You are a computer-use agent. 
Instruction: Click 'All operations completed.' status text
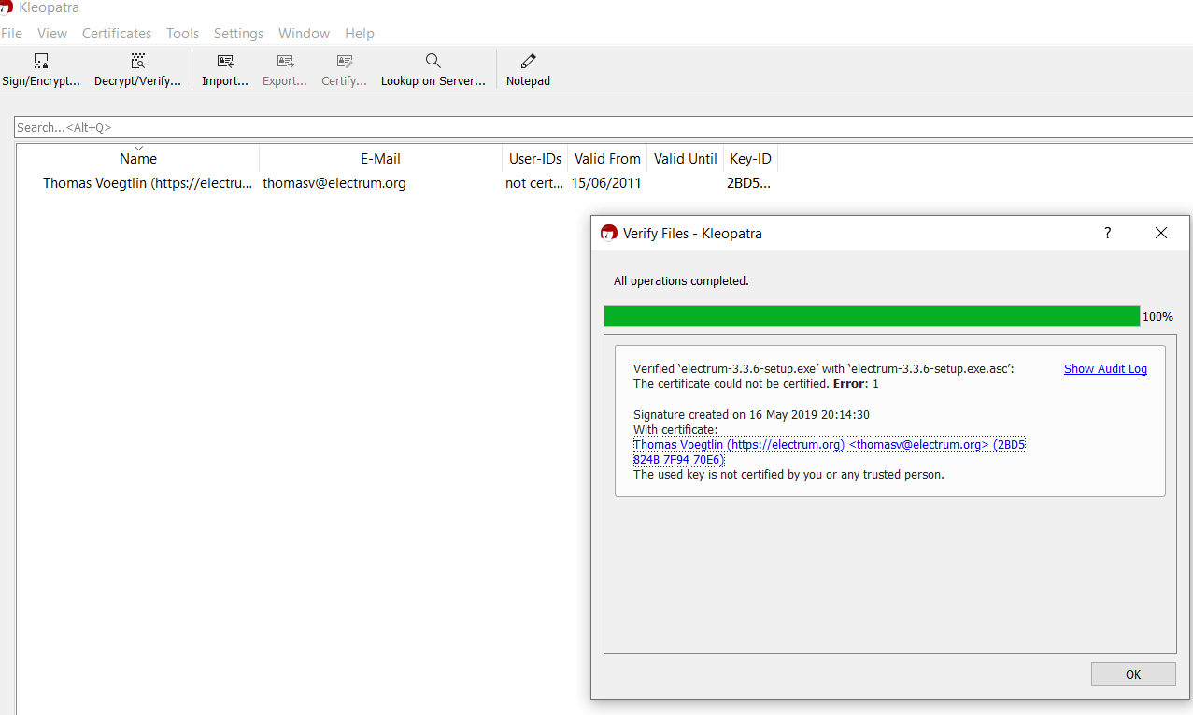(681, 280)
